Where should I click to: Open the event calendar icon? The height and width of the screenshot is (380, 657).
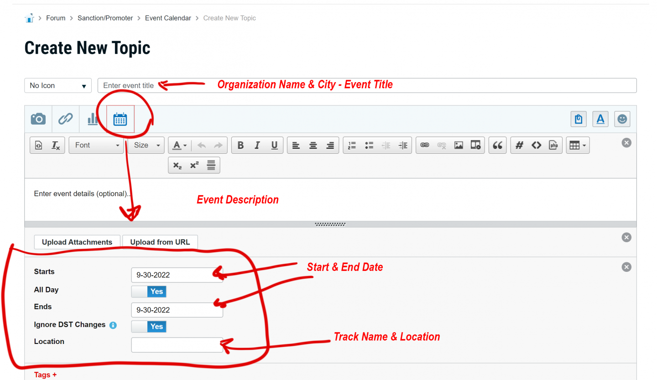pyautogui.click(x=120, y=119)
